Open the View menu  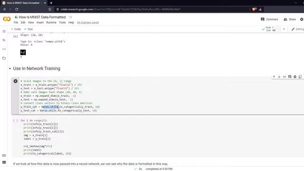tap(31, 22)
